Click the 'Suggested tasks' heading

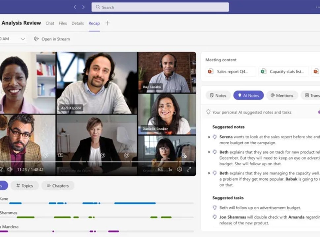click(x=228, y=198)
